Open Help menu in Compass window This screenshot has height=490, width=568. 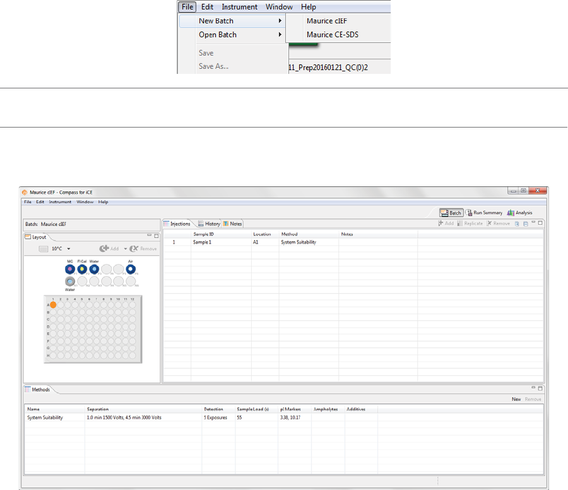pos(104,202)
